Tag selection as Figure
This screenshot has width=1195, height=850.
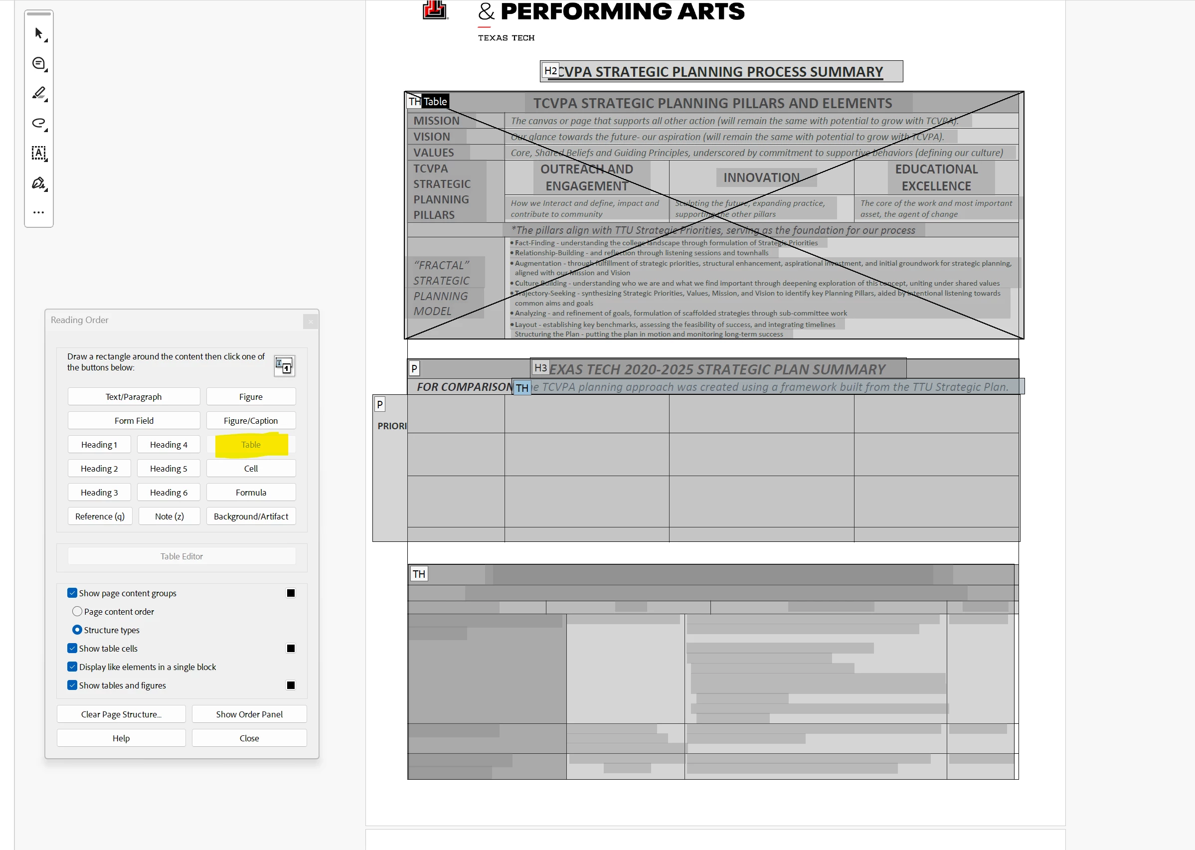pos(251,396)
